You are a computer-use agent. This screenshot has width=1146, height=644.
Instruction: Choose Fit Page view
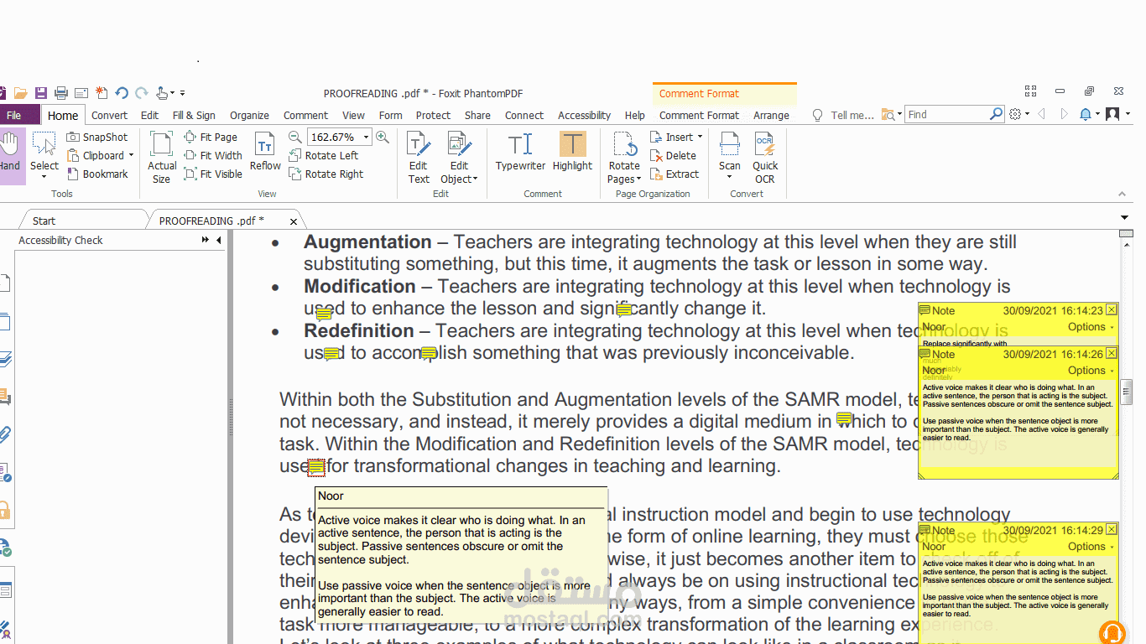211,137
